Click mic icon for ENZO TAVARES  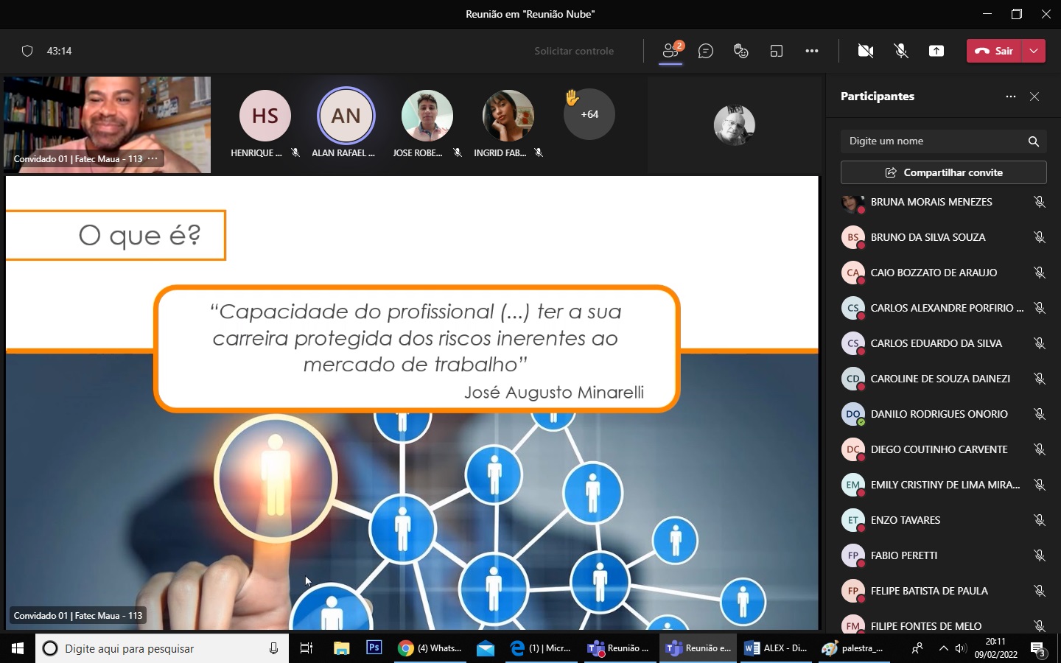[1040, 520]
